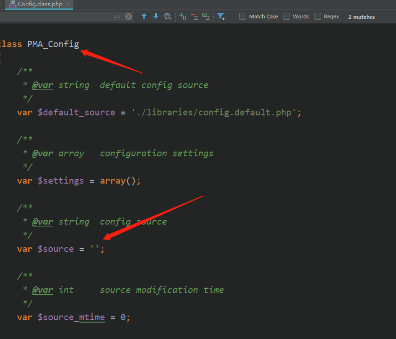Click the $source_mtime variable

point(71,317)
